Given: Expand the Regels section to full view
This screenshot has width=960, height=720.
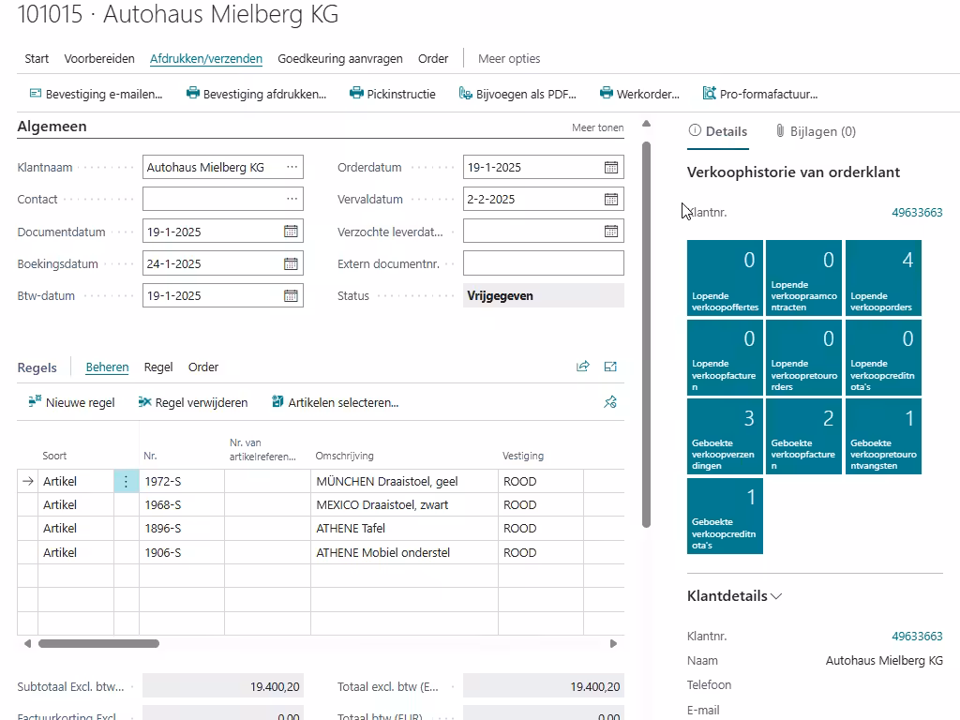Looking at the screenshot, I should click(x=611, y=367).
